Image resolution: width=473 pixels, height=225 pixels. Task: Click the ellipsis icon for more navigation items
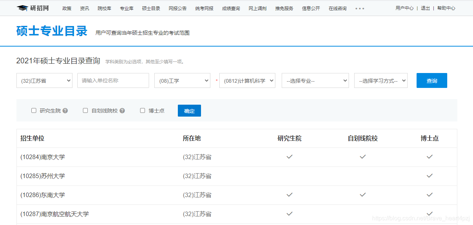coord(359,8)
